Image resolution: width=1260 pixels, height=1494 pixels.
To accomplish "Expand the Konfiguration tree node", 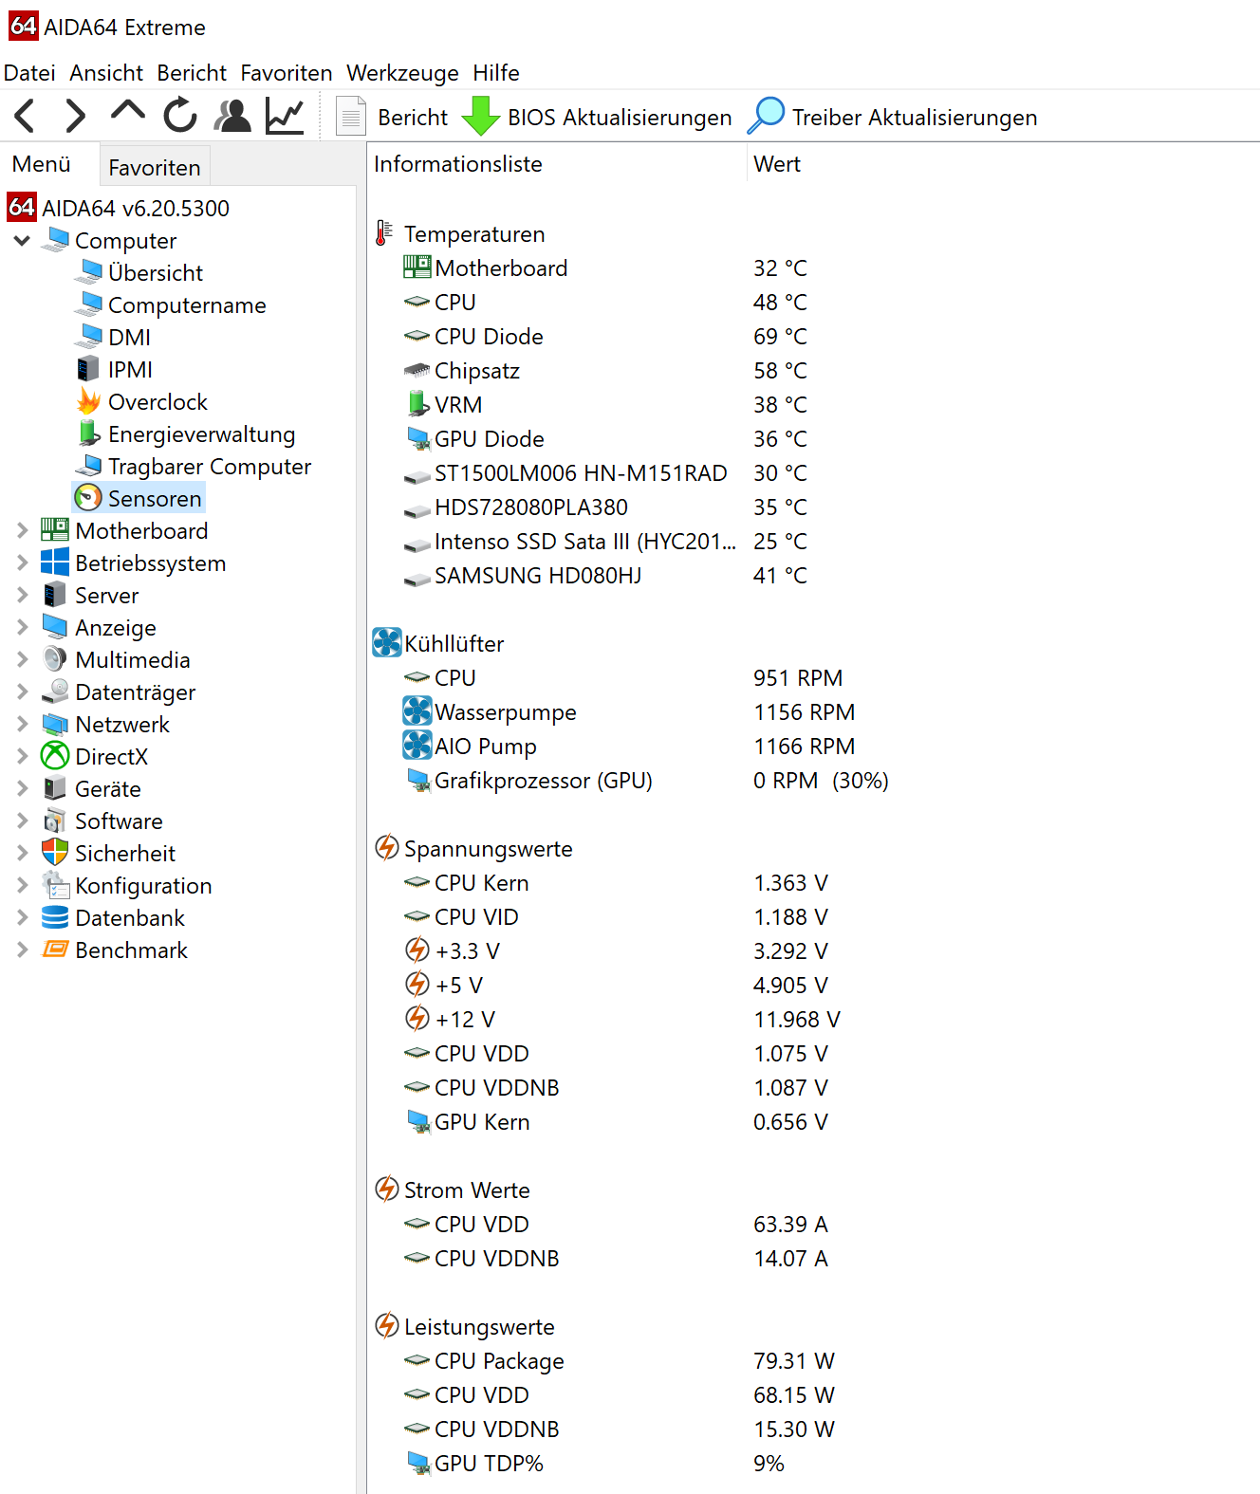I will (22, 886).
